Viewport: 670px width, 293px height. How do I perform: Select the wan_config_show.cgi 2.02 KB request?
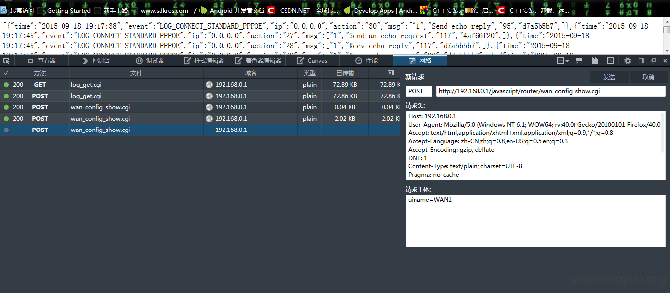tap(200, 119)
